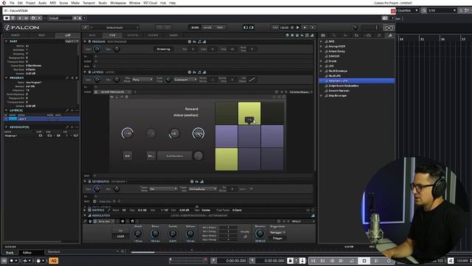Click the Falcon logo
Screen dimensions: 472x266
point(21,27)
